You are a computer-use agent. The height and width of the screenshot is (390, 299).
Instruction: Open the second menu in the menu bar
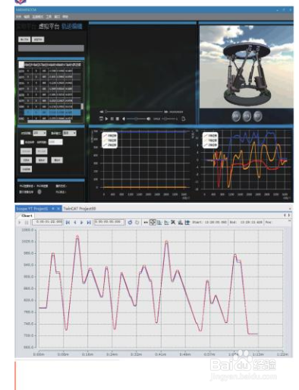pos(27,17)
